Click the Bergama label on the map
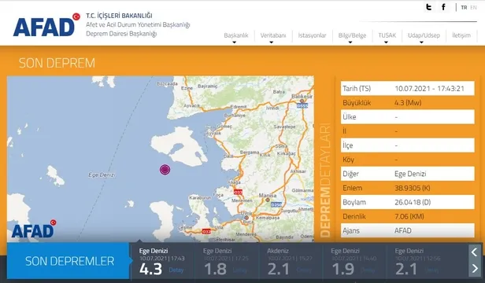Screen dimensions: 485x283 (x=250, y=152)
